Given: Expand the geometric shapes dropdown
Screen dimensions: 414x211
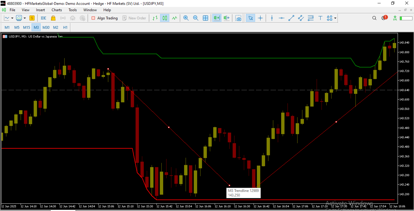Looking at the screenshot, I should pyautogui.click(x=335, y=18).
